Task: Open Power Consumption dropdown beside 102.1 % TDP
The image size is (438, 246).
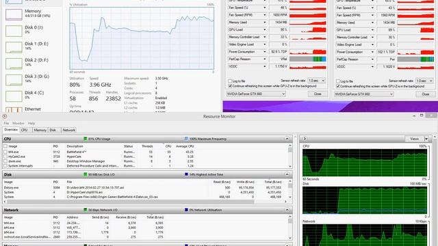Action: point(372,52)
